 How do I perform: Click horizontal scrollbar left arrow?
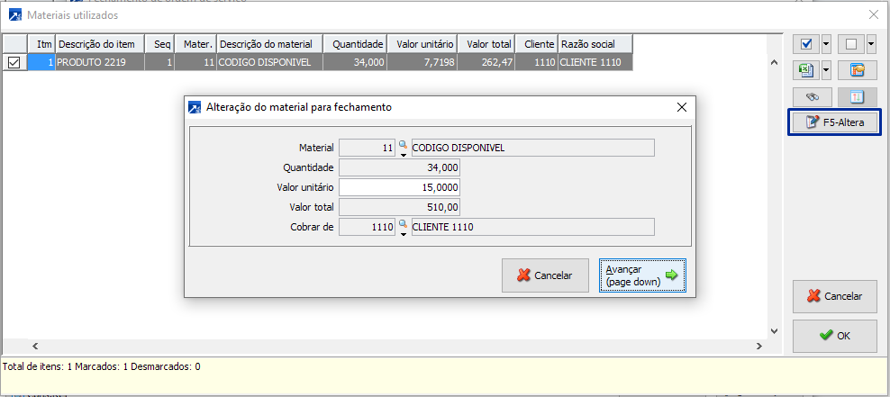[x=34, y=346]
